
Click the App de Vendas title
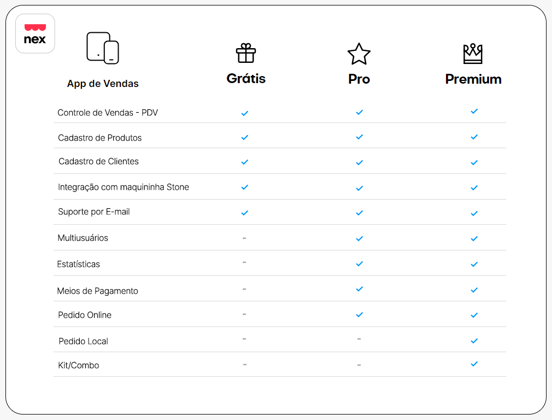tap(103, 84)
